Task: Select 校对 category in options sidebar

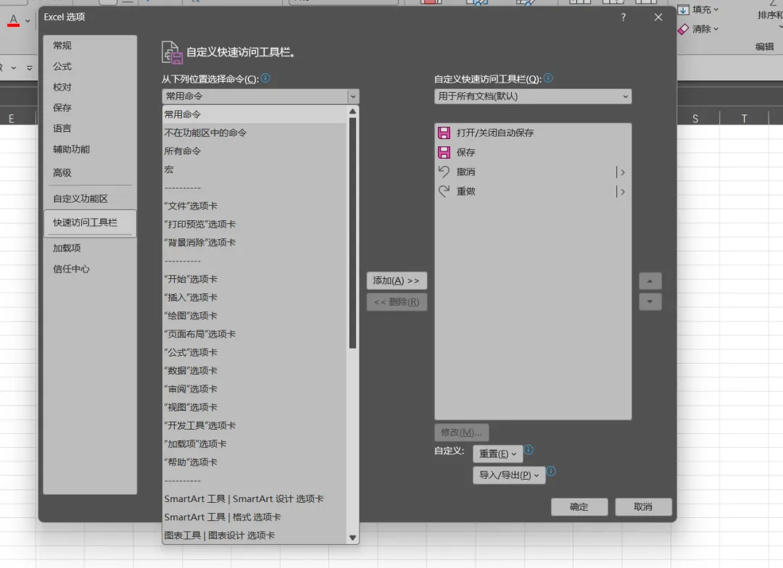Action: 90,88
